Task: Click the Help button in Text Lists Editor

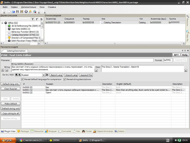Action: (185, 55)
